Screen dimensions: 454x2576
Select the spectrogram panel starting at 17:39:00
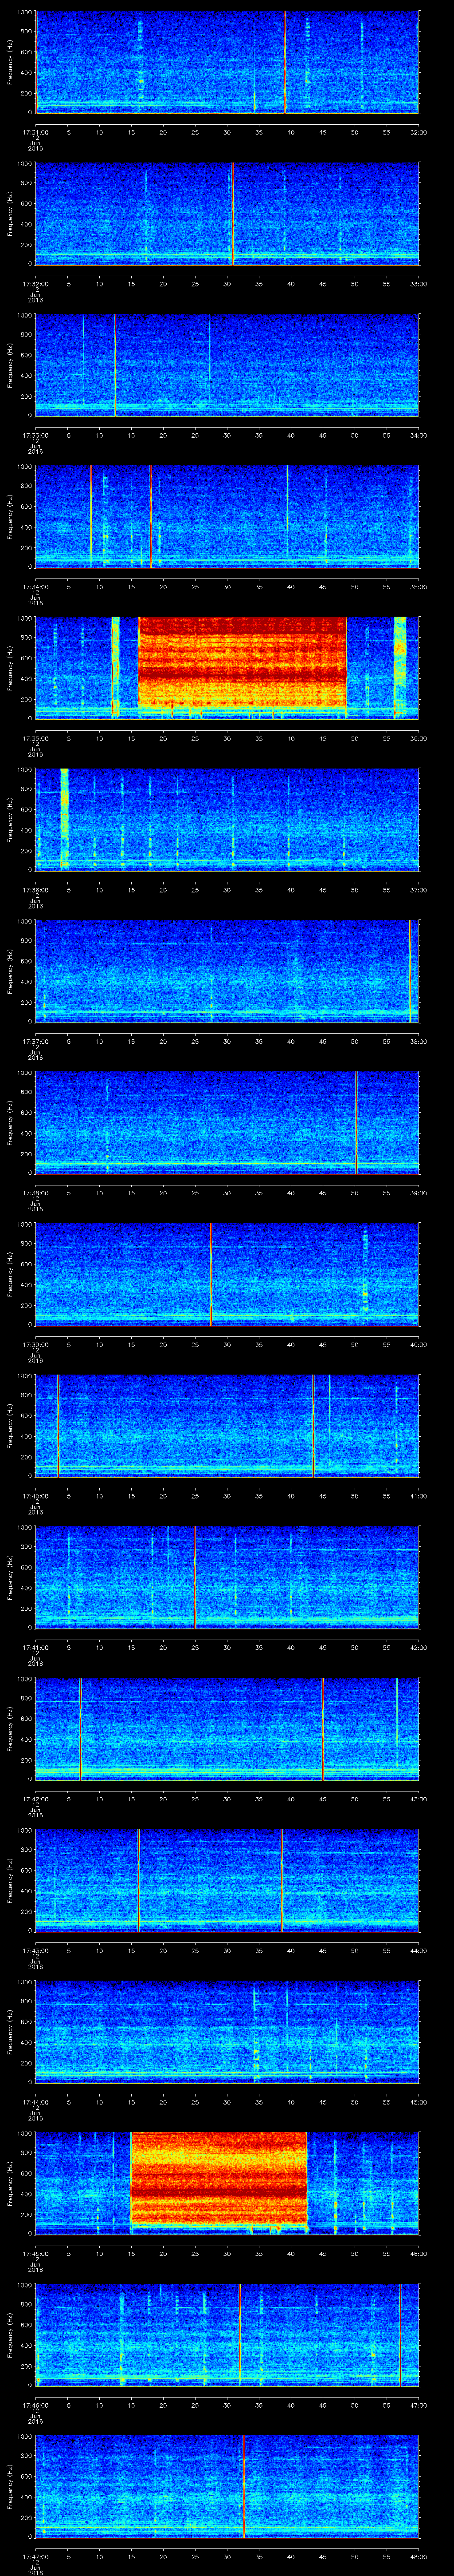click(x=227, y=1274)
